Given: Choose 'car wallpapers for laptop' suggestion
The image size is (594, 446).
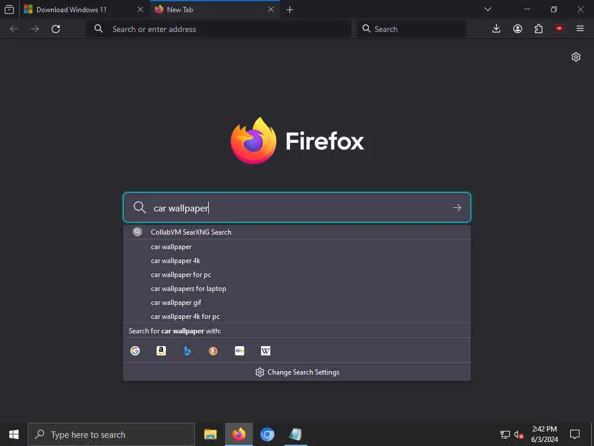Looking at the screenshot, I should click(297, 289).
